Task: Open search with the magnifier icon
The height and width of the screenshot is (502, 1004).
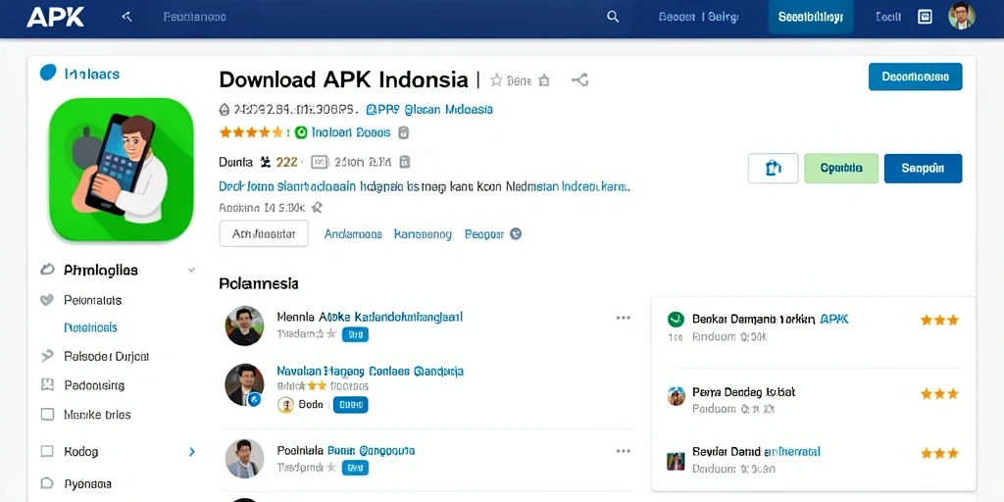Action: [613, 18]
